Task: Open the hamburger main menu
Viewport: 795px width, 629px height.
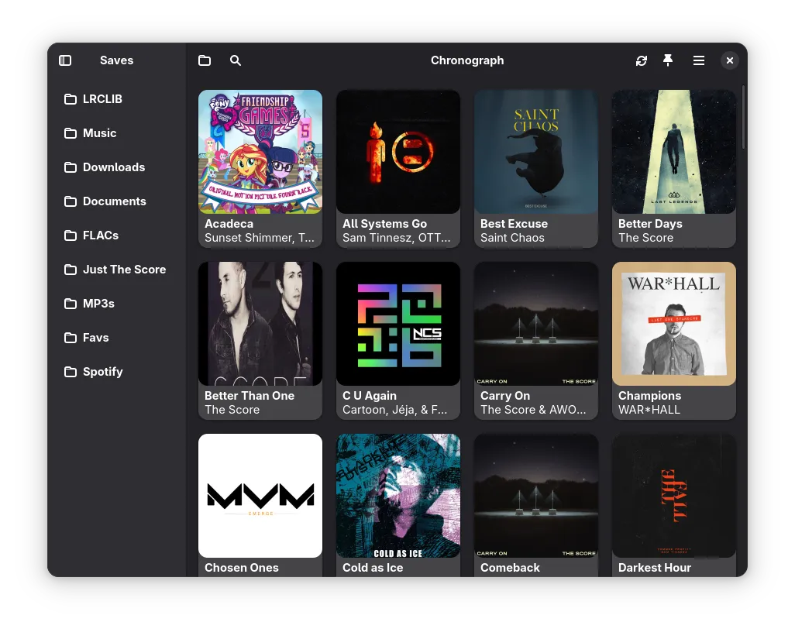Action: click(x=698, y=60)
